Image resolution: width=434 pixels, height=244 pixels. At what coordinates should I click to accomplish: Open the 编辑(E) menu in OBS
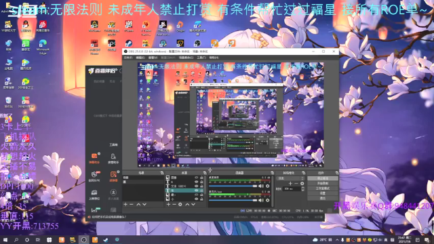(140, 58)
